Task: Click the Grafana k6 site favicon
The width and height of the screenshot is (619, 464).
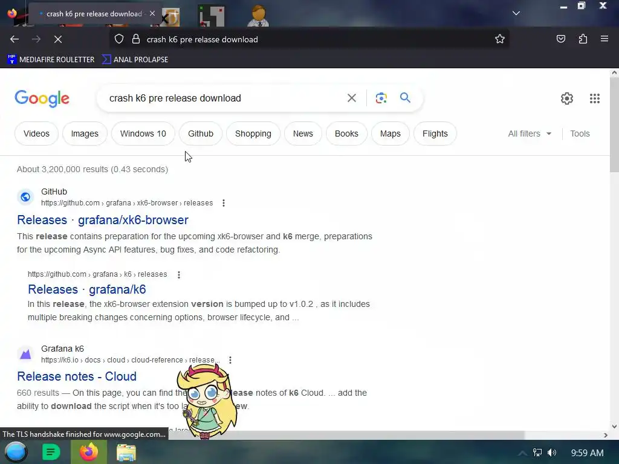Action: [25, 354]
